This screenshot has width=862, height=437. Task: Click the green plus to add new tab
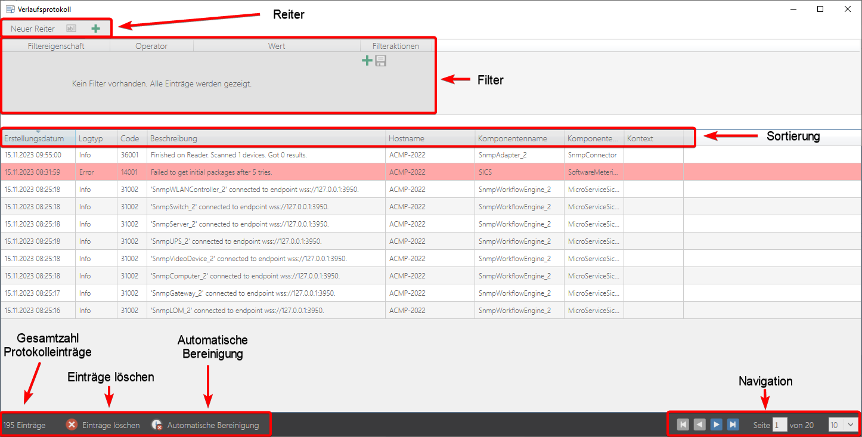(x=96, y=29)
